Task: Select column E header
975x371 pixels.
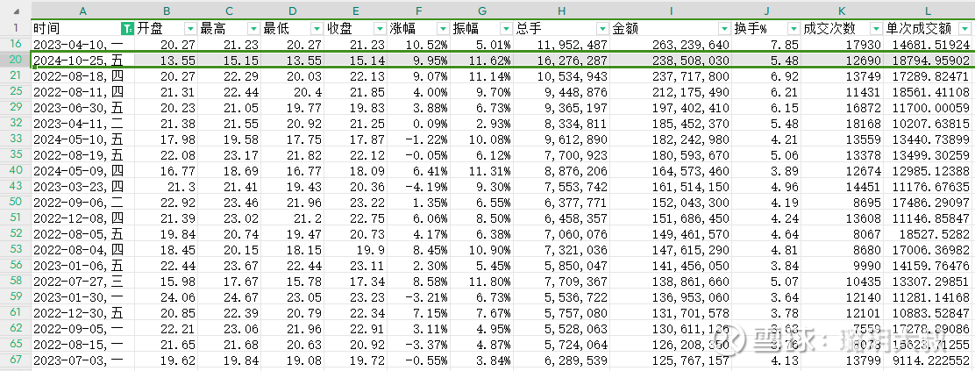Action: click(356, 11)
